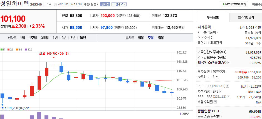
Task: Click the 시가총액 value 1조 2,061억원
Action: (250, 27)
